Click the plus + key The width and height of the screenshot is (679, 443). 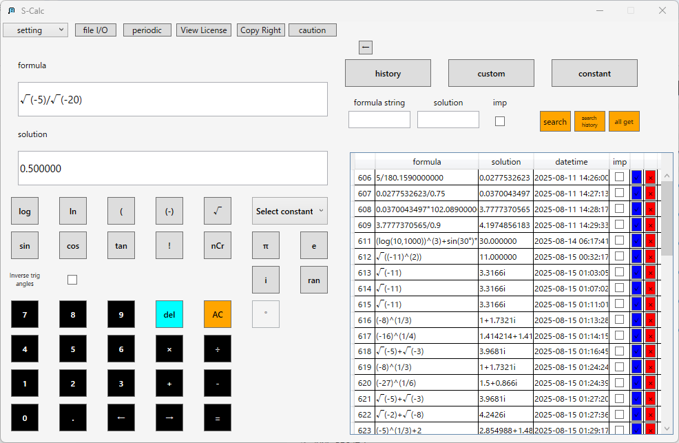[x=169, y=383]
